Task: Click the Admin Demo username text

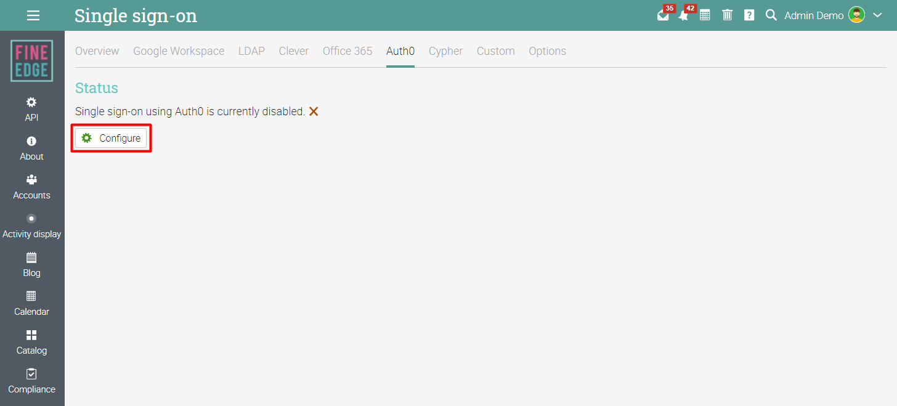Action: tap(814, 15)
